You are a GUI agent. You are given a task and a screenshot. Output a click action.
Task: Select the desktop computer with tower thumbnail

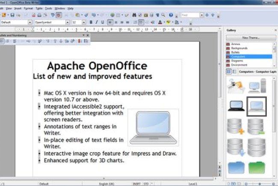tap(257, 86)
